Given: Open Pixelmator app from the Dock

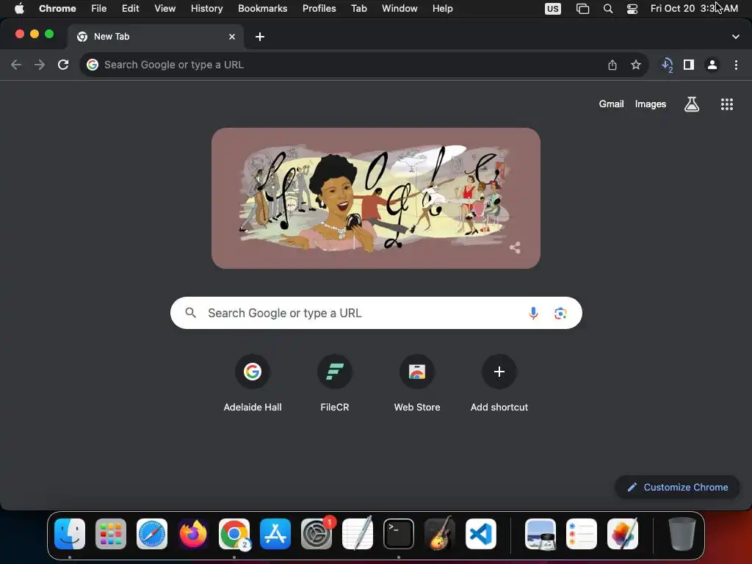Looking at the screenshot, I should pos(623,534).
